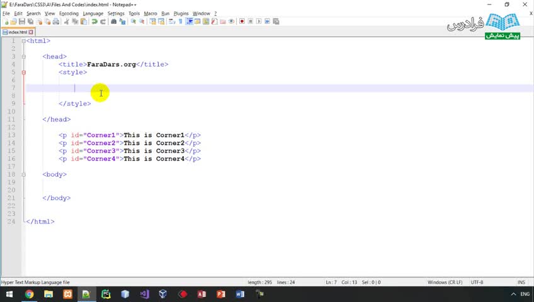This screenshot has height=302, width=534.
Task: Click the Paste clipboard icon
Action: 83,21
